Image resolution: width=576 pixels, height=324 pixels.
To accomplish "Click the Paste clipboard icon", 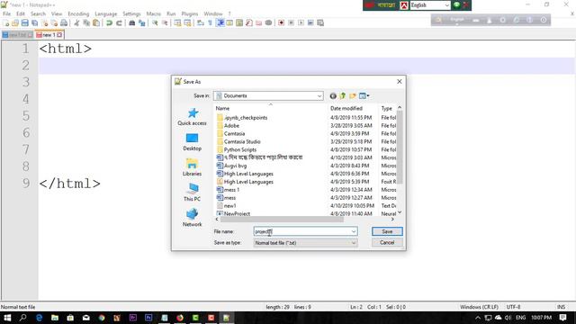I will click(96, 22).
